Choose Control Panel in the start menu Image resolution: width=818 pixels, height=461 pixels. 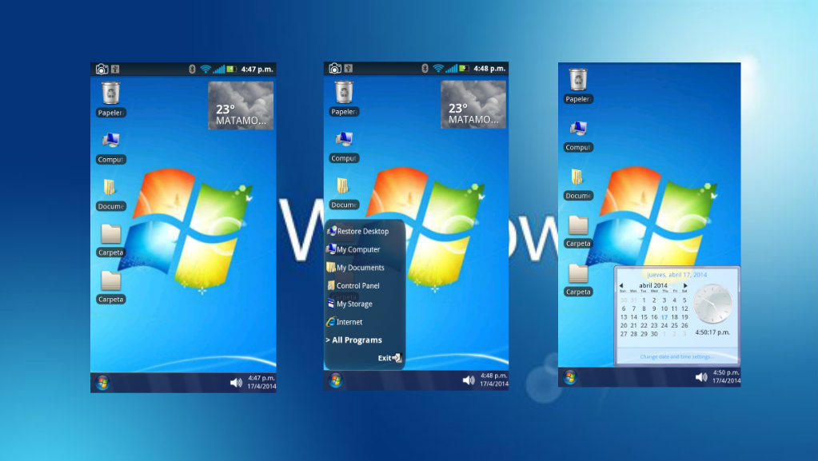point(357,286)
